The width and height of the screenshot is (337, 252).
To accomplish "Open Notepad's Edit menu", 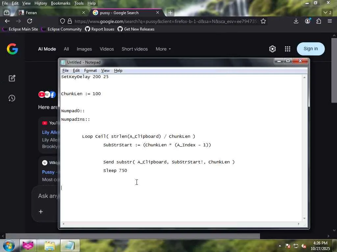I will pyautogui.click(x=76, y=71).
